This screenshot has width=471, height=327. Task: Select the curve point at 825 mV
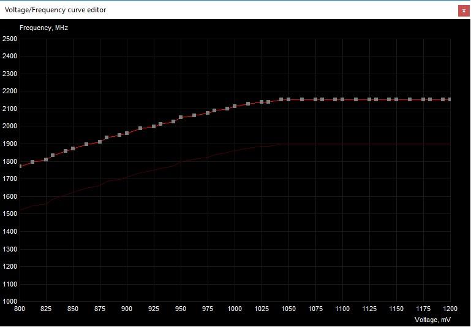[x=46, y=160]
